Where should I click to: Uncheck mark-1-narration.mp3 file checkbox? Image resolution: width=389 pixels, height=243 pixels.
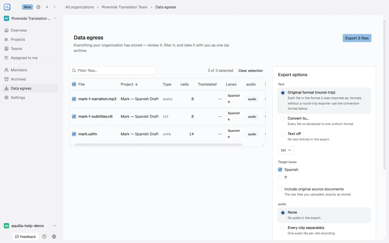[x=74, y=99]
